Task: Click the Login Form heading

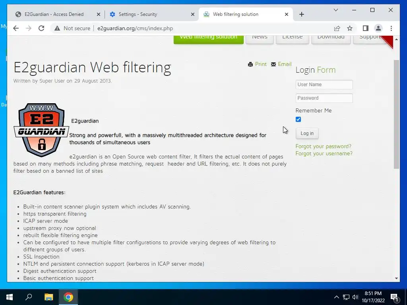Action: (x=316, y=70)
